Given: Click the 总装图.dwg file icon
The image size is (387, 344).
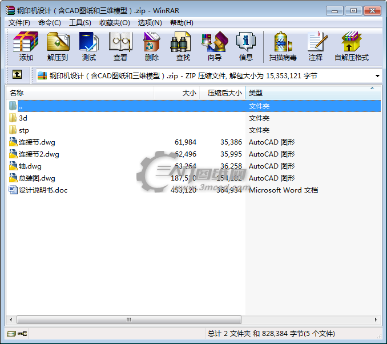Looking at the screenshot, I should 13,178.
